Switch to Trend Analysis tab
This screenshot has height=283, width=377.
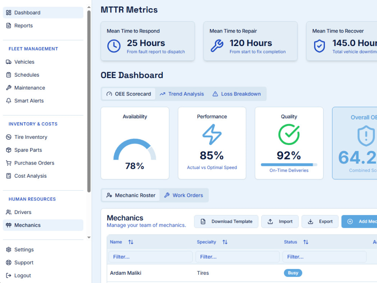(182, 94)
